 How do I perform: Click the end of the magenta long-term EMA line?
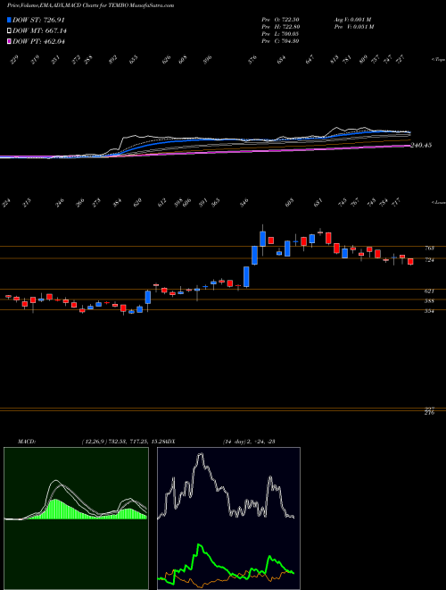(x=409, y=146)
